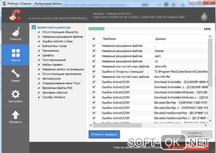Toggle the Неверные записи установщика option
Screen dimensions: 216x153
click(x=39, y=69)
